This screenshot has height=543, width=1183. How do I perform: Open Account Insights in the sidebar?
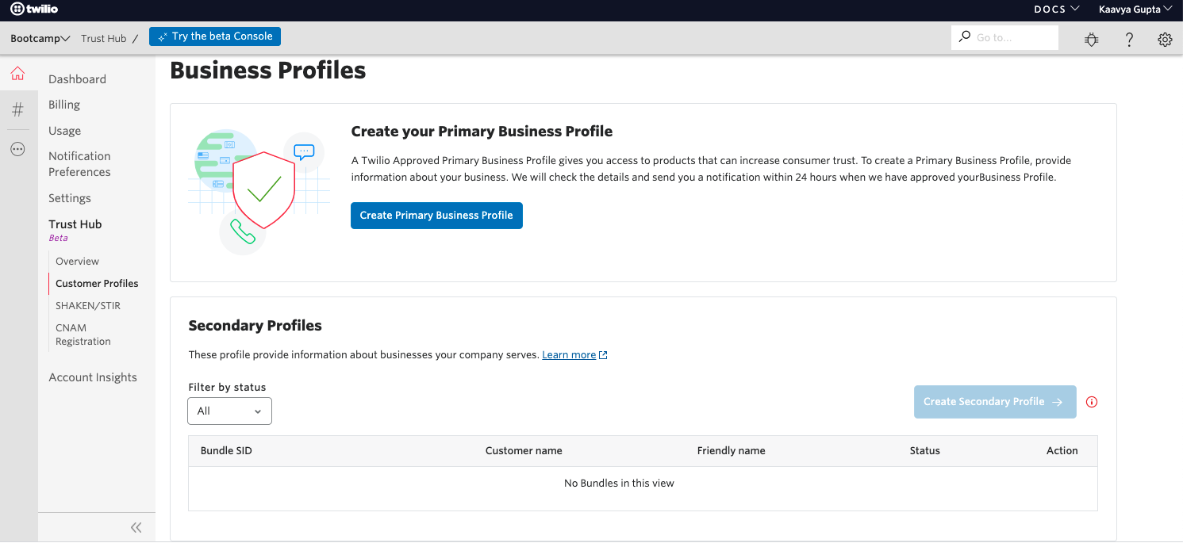pyautogui.click(x=93, y=377)
